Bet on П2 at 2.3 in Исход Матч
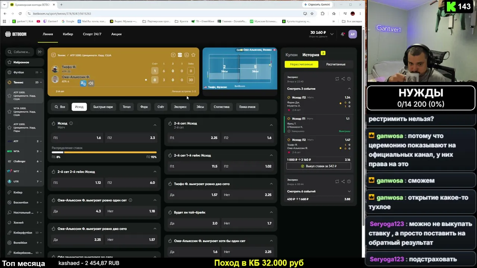Screen dimensions: 477x268 coord(131,138)
